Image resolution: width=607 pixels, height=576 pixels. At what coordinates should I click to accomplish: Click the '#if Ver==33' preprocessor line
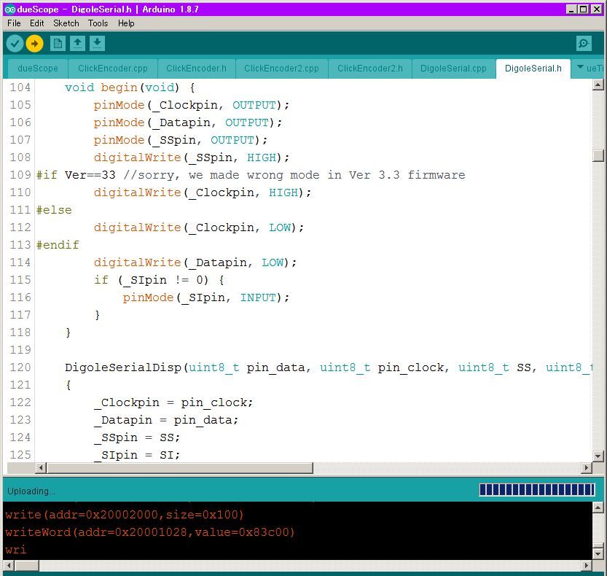[251, 175]
